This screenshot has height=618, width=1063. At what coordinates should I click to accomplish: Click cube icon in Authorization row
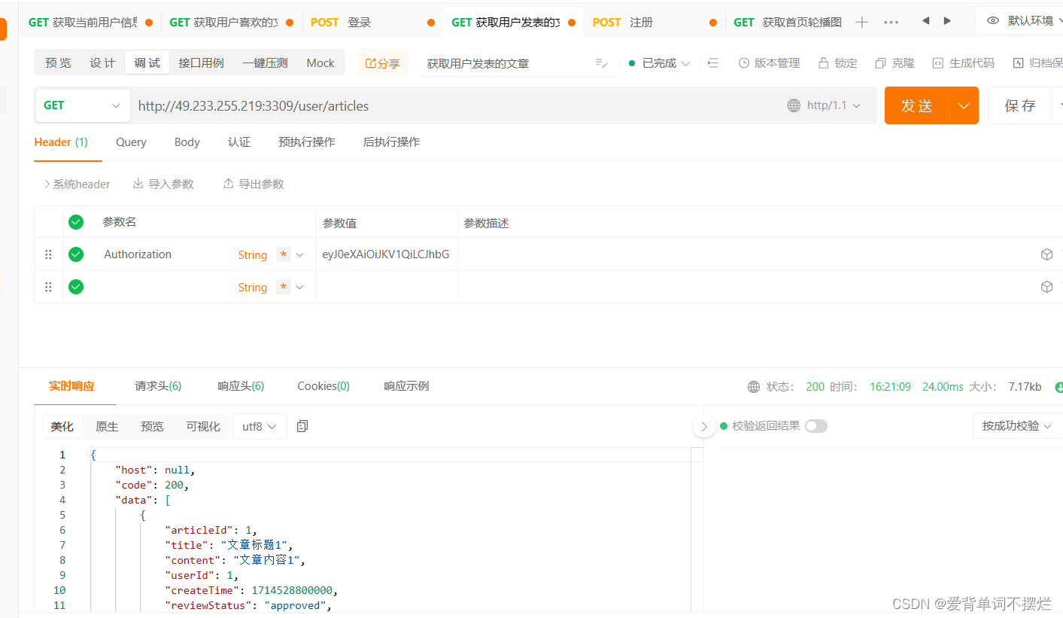1046,254
